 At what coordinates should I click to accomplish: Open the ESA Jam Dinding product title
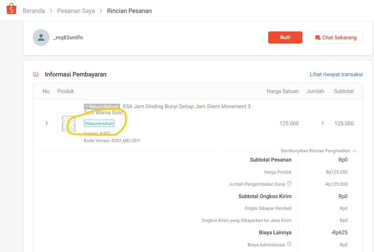[186, 107]
